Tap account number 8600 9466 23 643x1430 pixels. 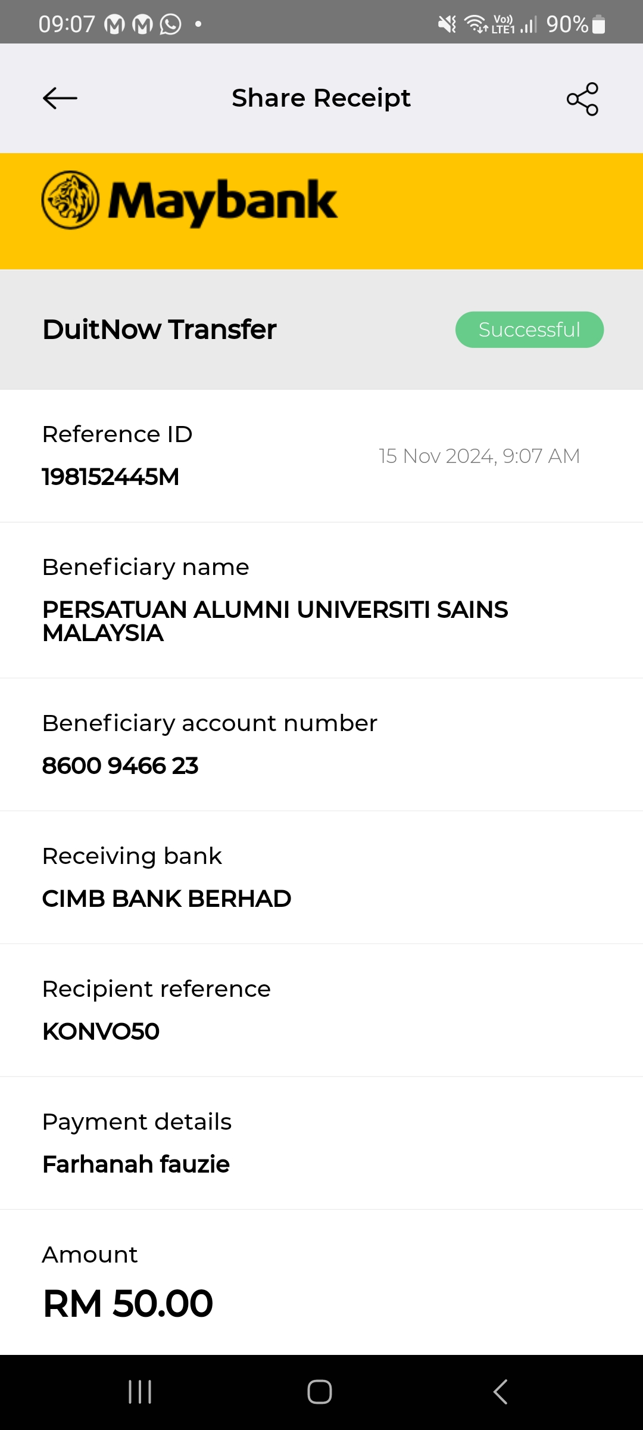(x=120, y=766)
